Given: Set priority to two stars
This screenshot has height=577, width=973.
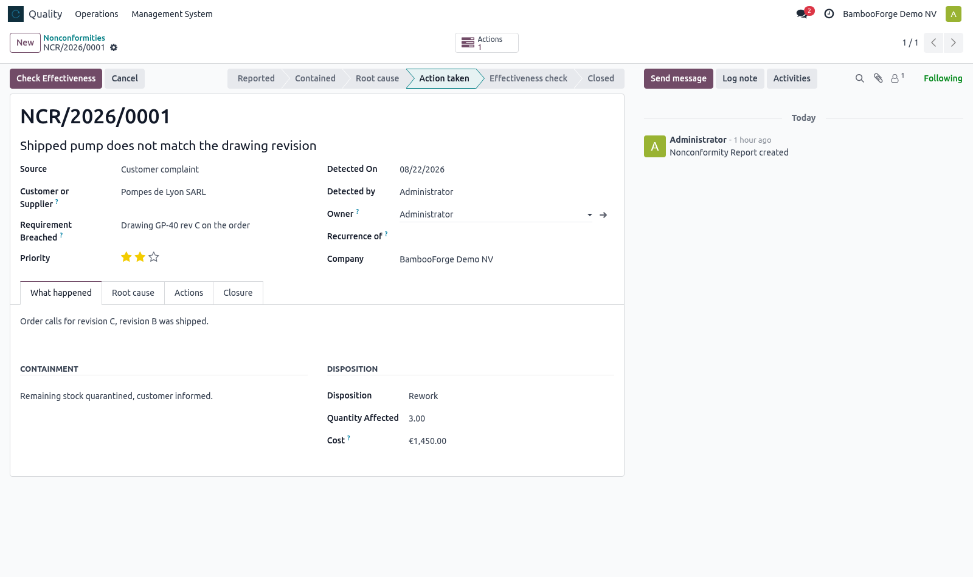Looking at the screenshot, I should pyautogui.click(x=140, y=257).
